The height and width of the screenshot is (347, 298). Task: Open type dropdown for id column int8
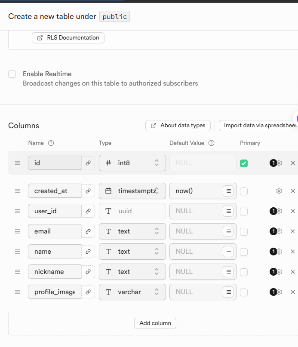(x=132, y=163)
